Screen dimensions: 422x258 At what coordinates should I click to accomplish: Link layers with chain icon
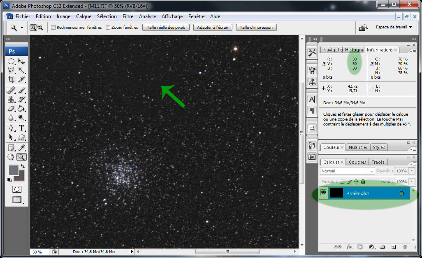(x=338, y=247)
